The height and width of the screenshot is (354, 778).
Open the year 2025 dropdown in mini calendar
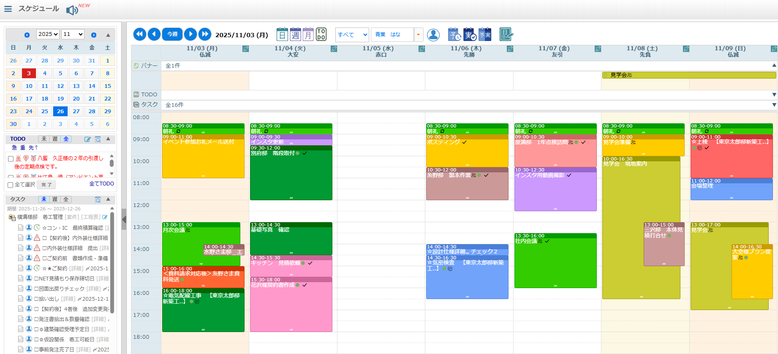[x=48, y=34]
